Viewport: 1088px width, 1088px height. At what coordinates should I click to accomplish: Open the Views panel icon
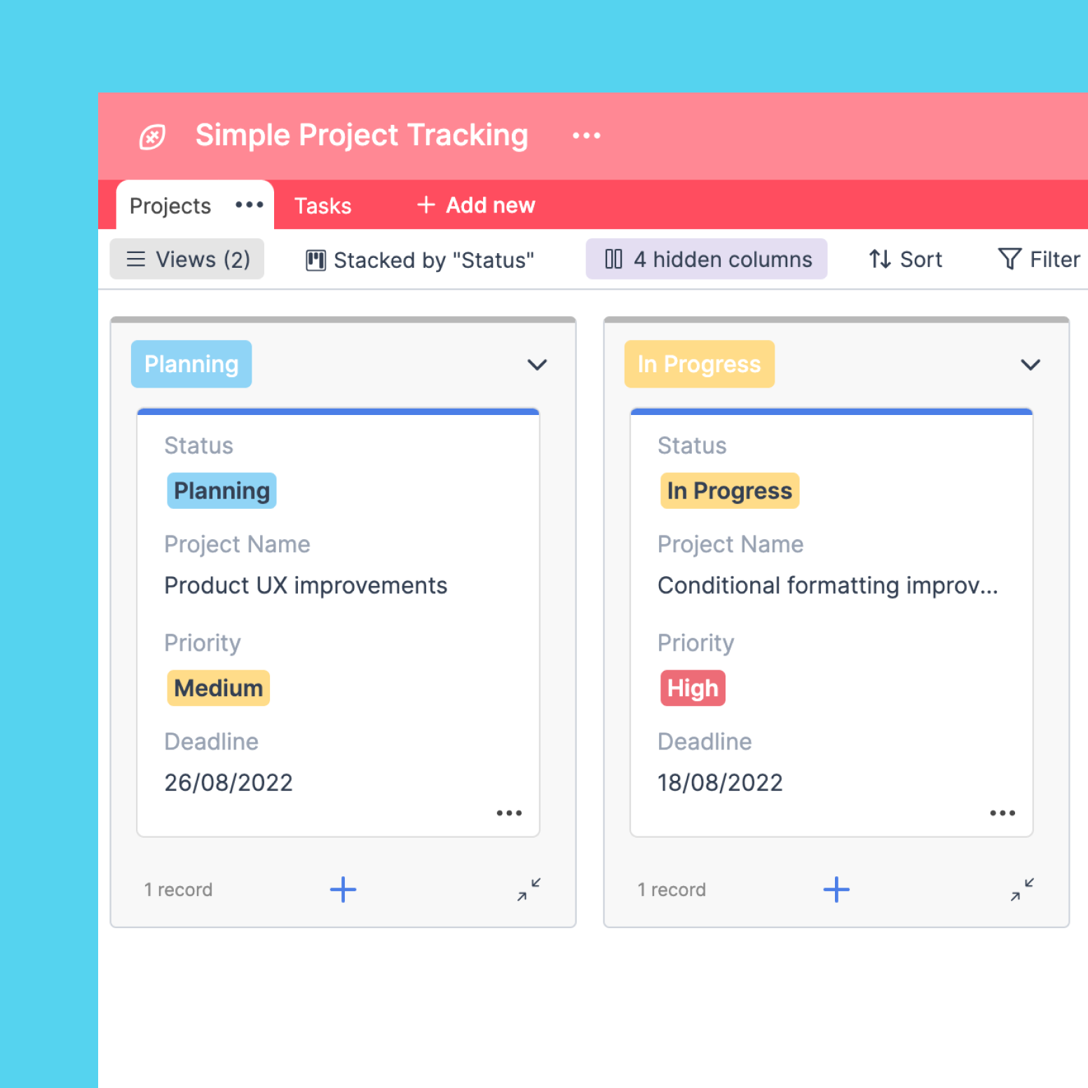(x=135, y=259)
